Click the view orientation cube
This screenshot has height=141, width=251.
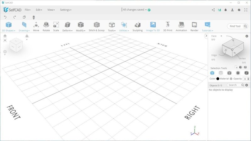tap(16, 45)
